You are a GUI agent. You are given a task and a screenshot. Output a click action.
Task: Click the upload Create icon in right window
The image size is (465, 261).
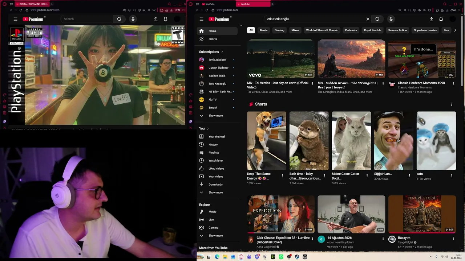431,19
